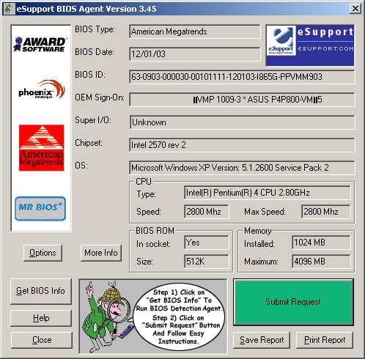Click the green Submit Request button
365x359 pixels.
293,302
